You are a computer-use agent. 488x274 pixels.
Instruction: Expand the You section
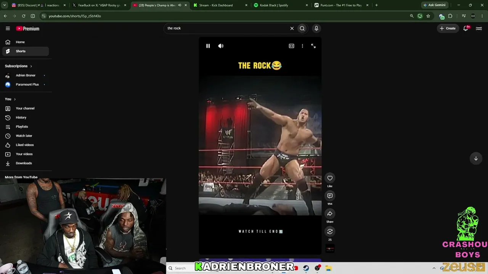(x=10, y=99)
